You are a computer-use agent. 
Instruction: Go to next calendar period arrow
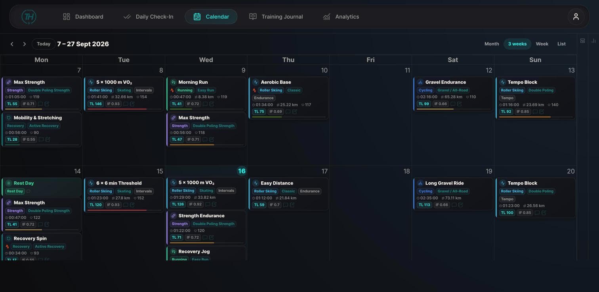point(24,44)
